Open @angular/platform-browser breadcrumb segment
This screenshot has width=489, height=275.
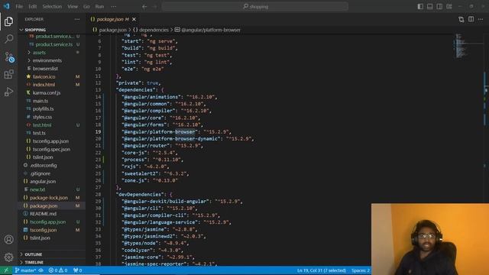pyautogui.click(x=208, y=30)
